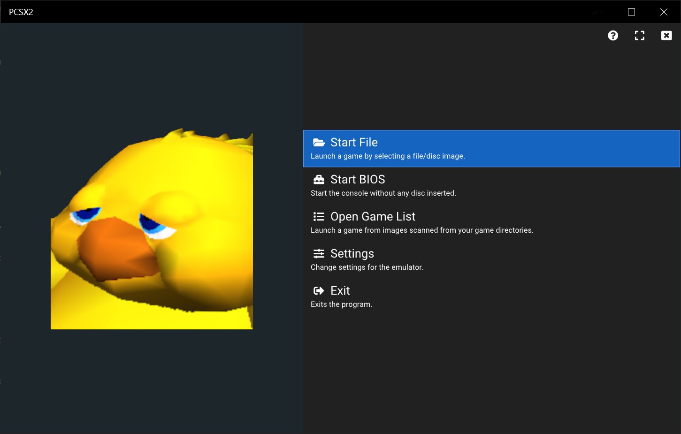Click the sign-out arrow icon beside Exit
The height and width of the screenshot is (434, 681).
tap(319, 290)
